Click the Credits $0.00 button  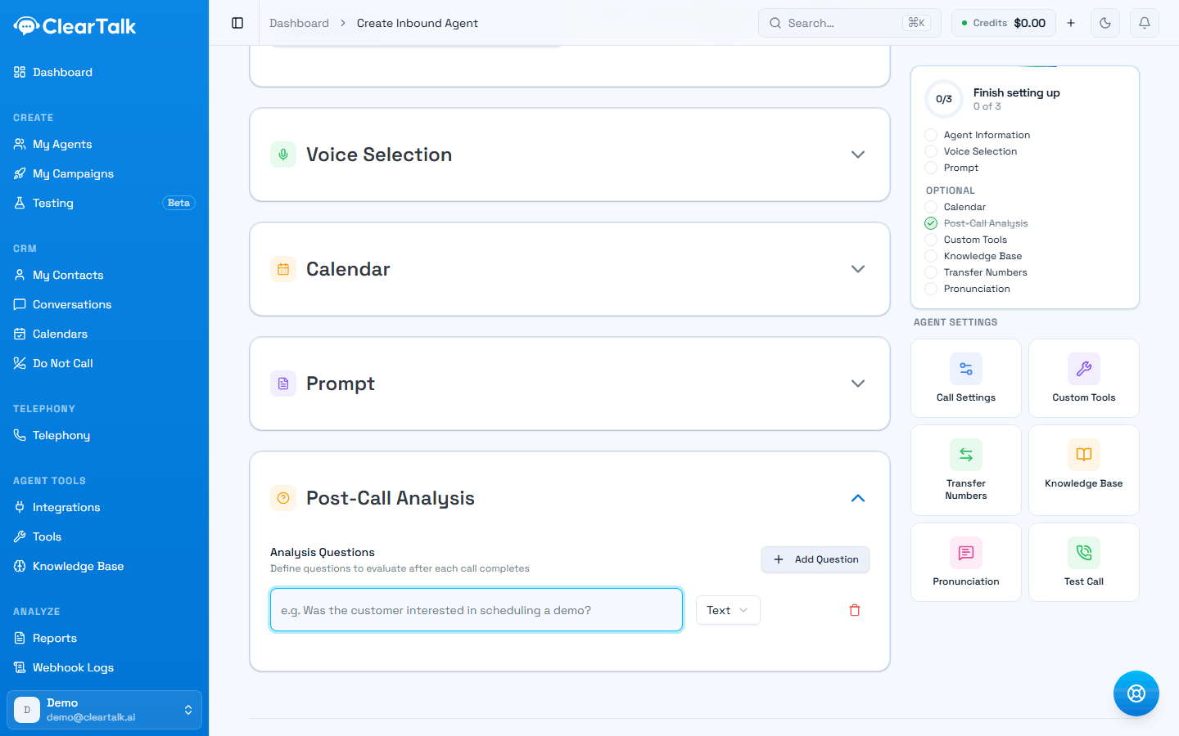pyautogui.click(x=1004, y=23)
